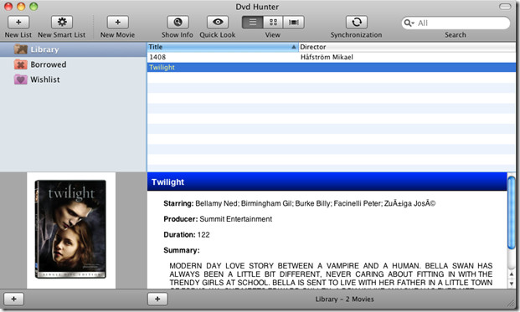The width and height of the screenshot is (520, 312).
Task: Click the details pane scrollbar
Action: pos(512,231)
